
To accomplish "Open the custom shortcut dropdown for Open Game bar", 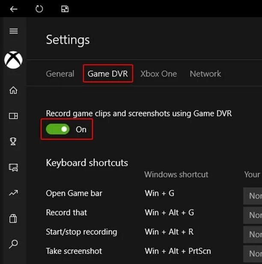I will coord(253,195).
